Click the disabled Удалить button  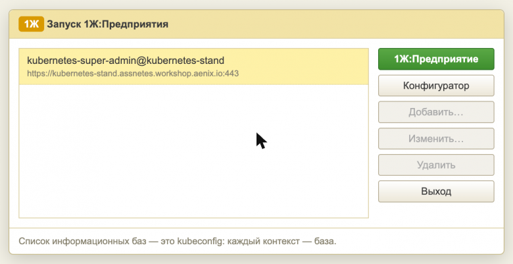436,165
